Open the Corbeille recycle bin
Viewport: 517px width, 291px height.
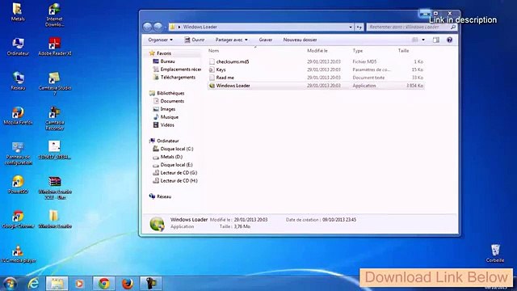[x=495, y=253]
